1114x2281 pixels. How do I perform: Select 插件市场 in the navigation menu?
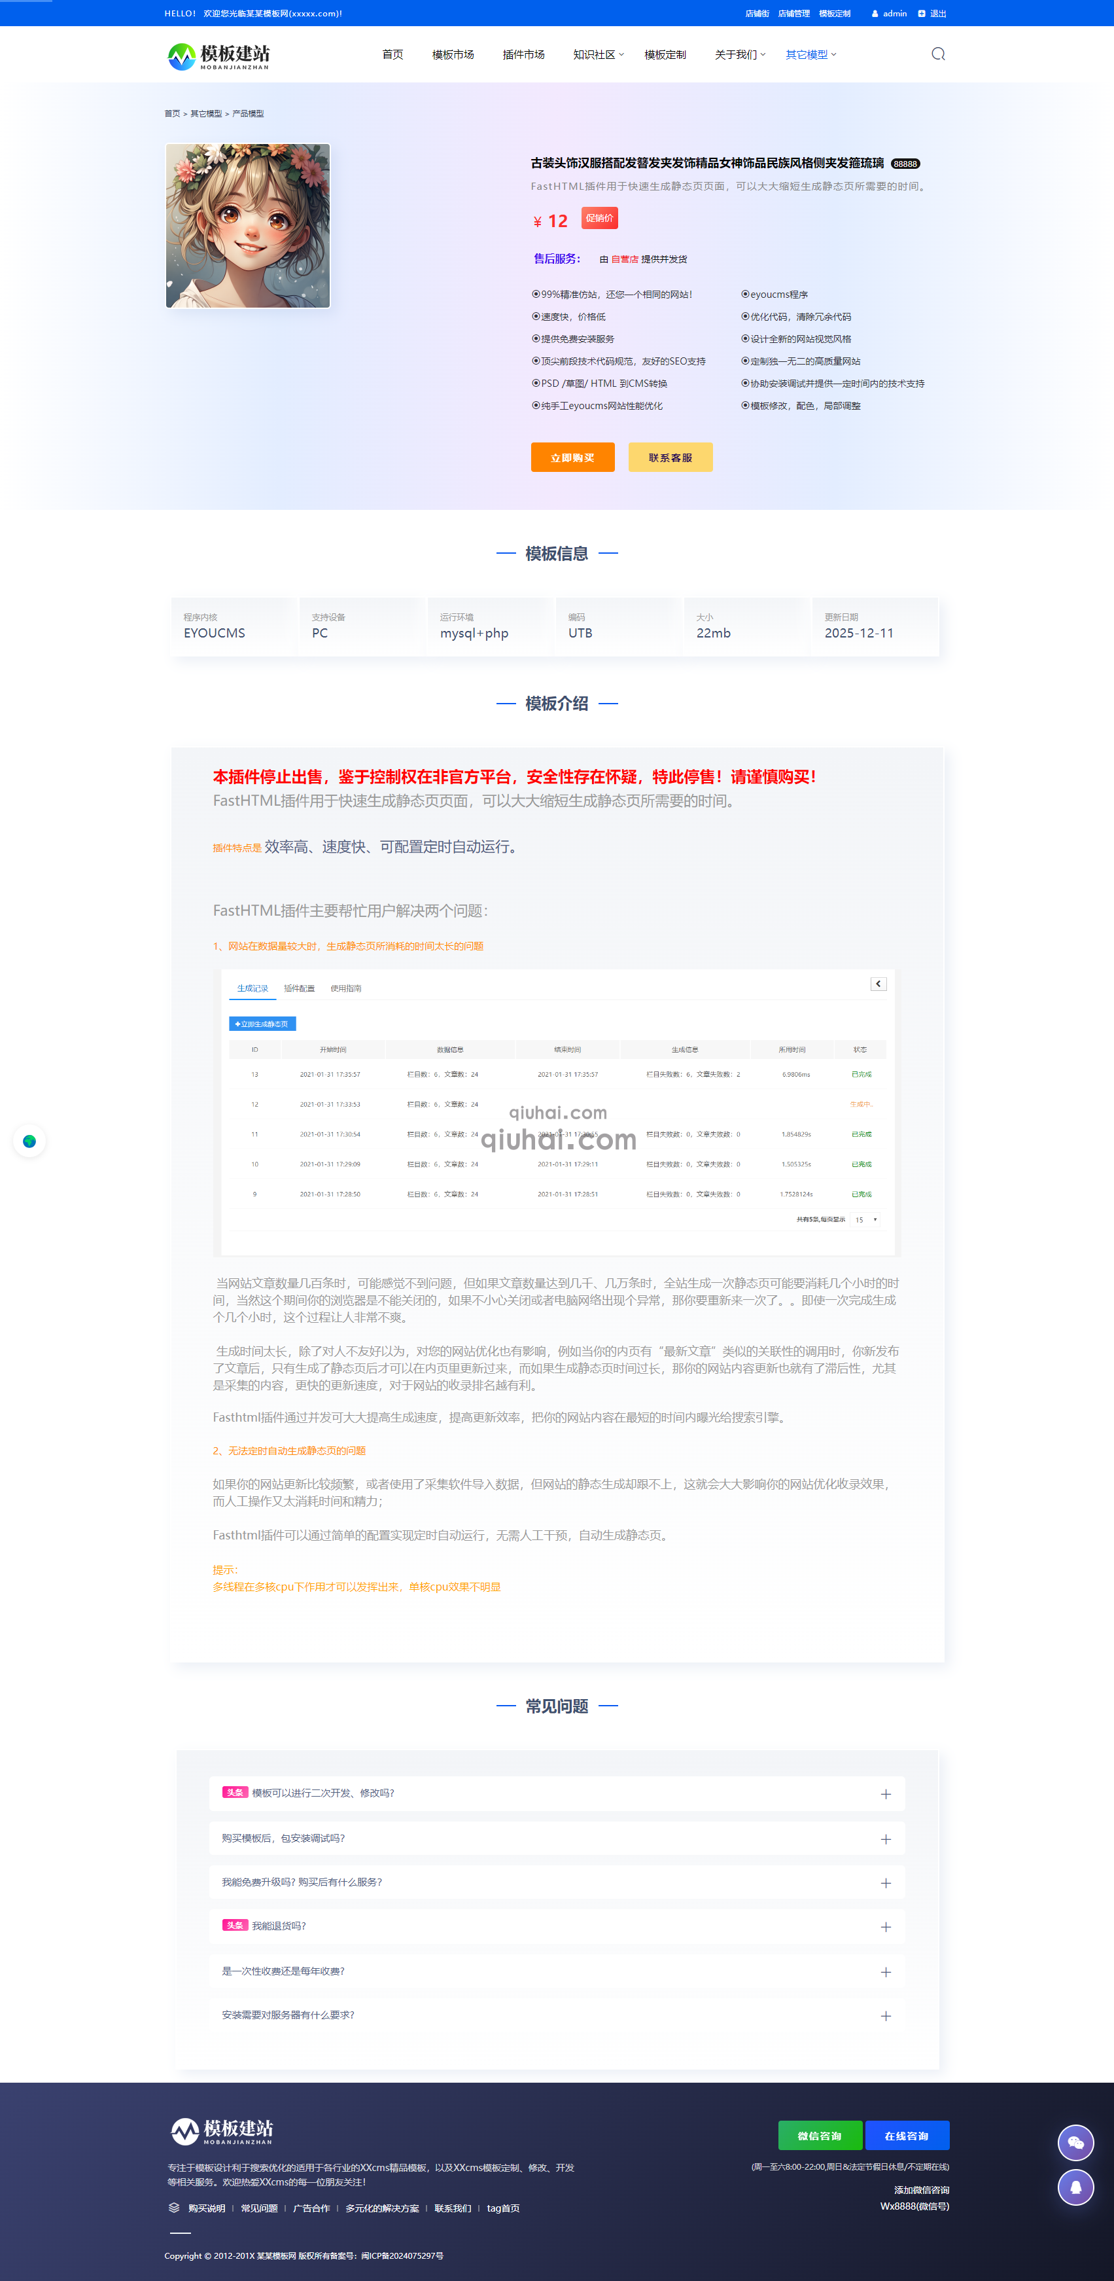point(525,54)
